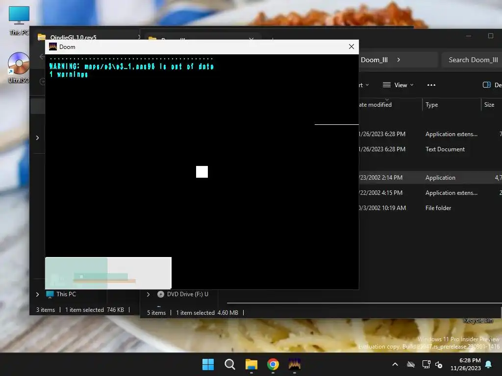
Task: Select the Application extension row dated 4:15 PM
Action: pyautogui.click(x=430, y=193)
